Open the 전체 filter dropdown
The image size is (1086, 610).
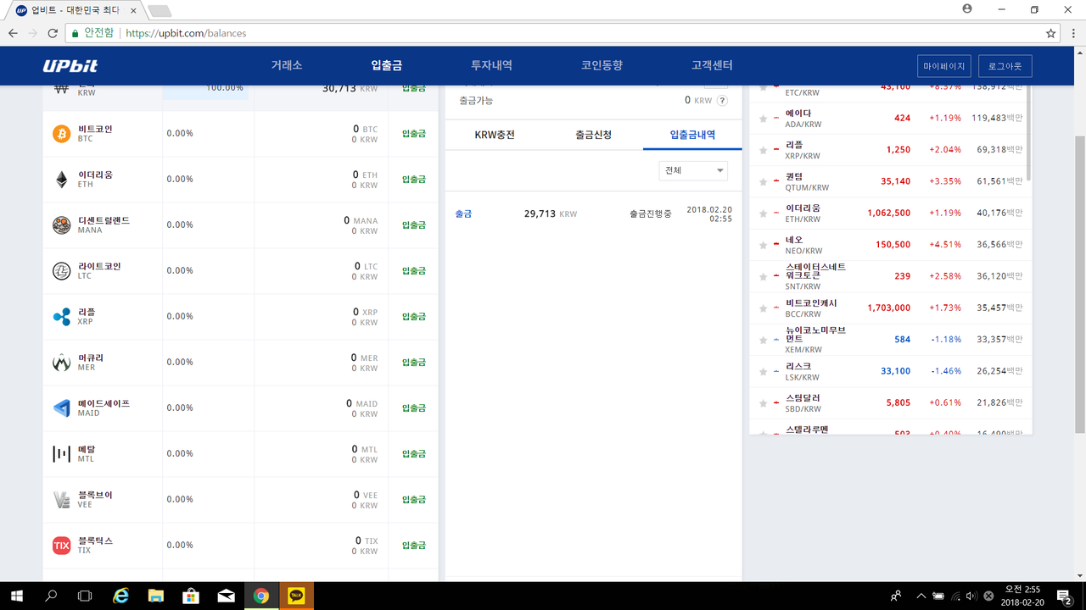[x=693, y=170]
